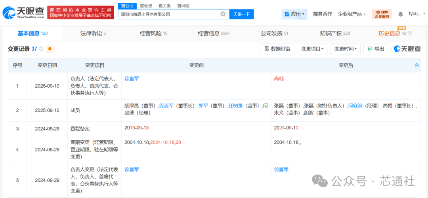Expand the 变更项目 filter dropdown

(x=312, y=49)
